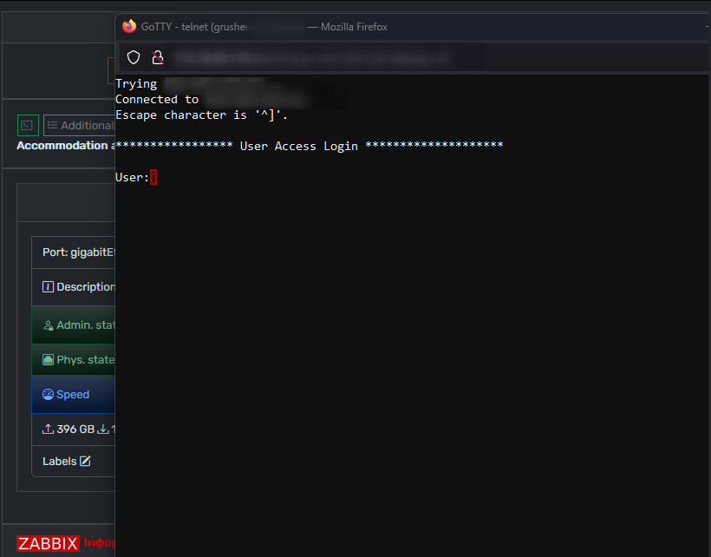Viewport: 711px width, 557px height.
Task: Click the Admin. state user icon
Action: tap(48, 325)
